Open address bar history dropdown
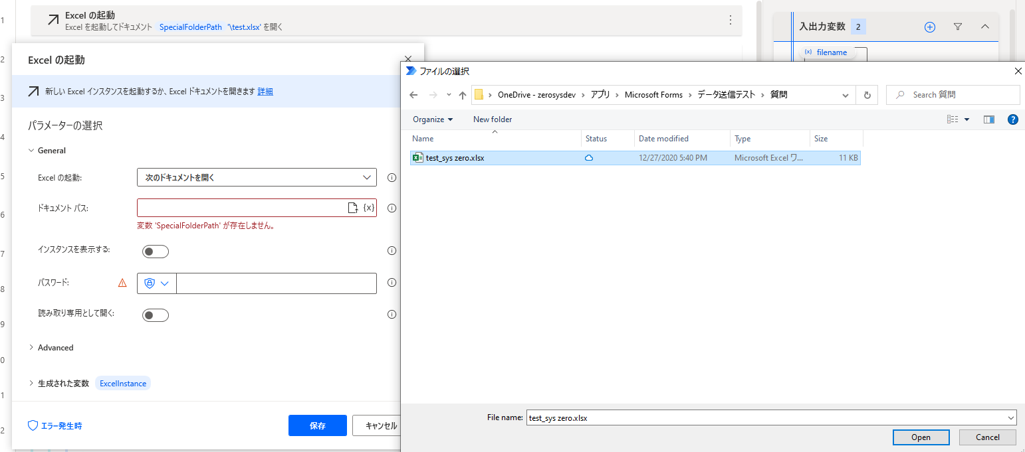1025x452 pixels. (x=846, y=95)
